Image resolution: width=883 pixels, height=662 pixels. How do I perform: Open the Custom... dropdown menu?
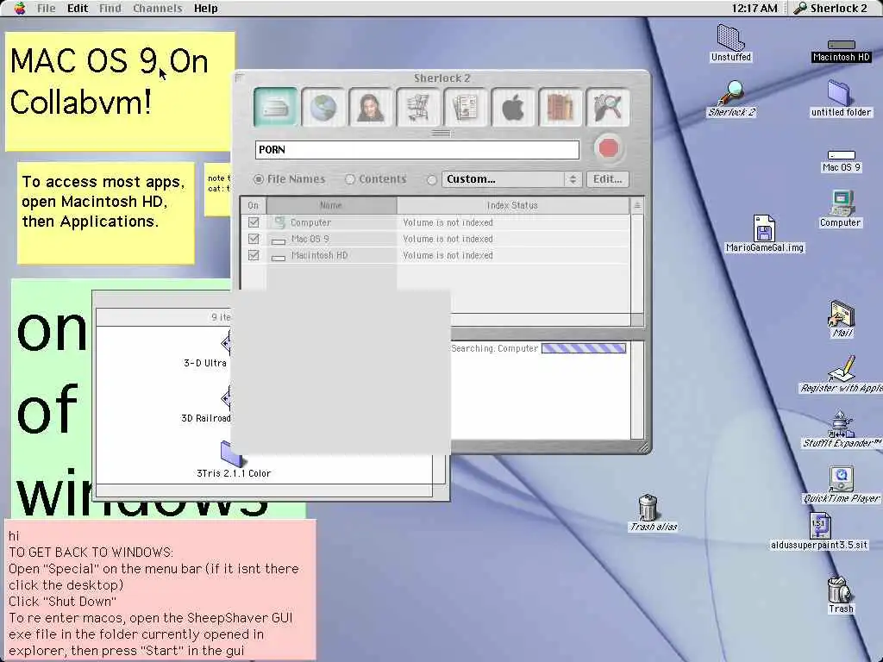click(511, 179)
